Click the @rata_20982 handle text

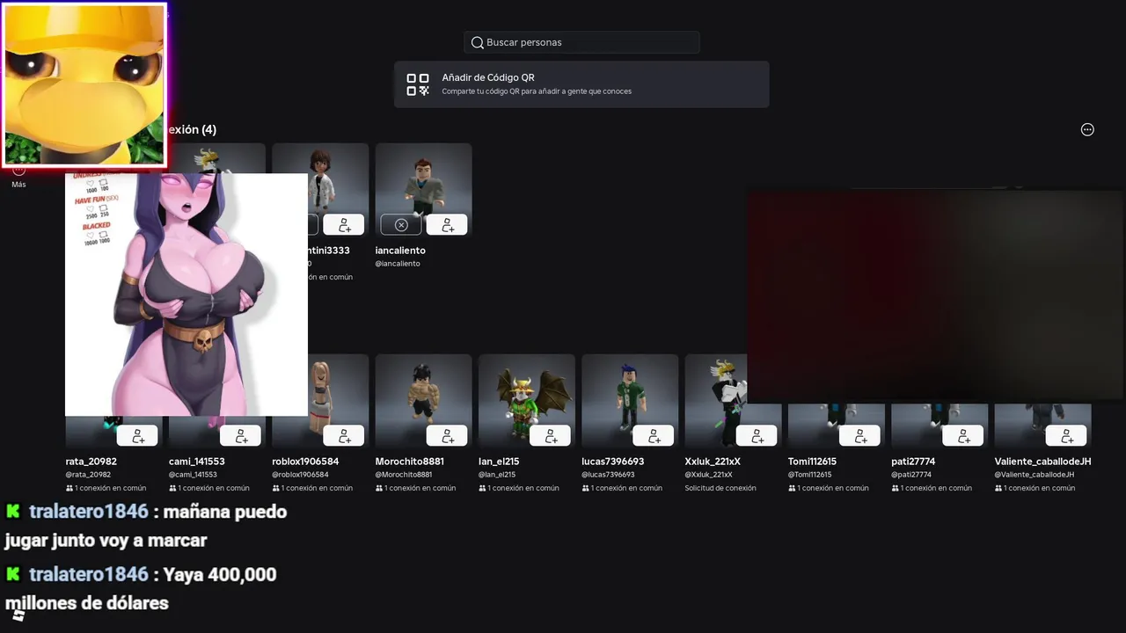[x=88, y=475]
